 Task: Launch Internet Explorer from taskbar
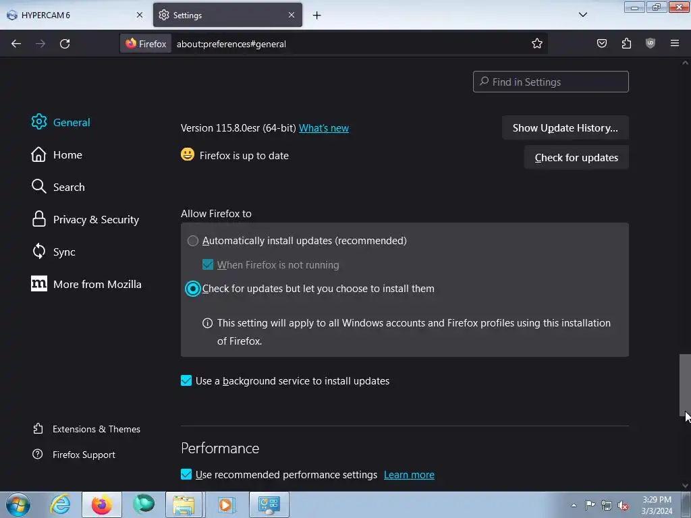coord(59,505)
